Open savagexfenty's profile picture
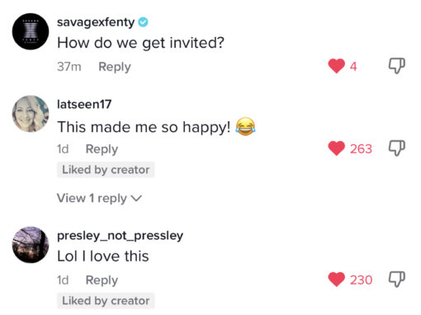This screenshot has width=421, height=315. [31, 31]
